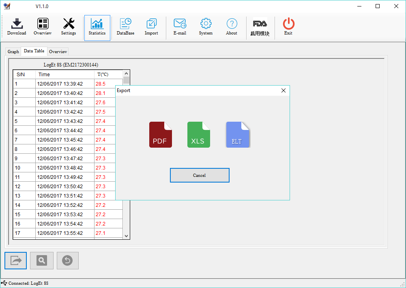Switch to the Graph tab
This screenshot has height=288, width=406.
13,52
